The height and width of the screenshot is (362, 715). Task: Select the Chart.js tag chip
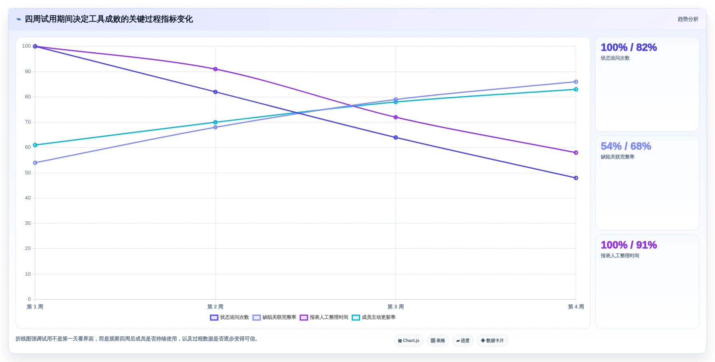(x=409, y=341)
